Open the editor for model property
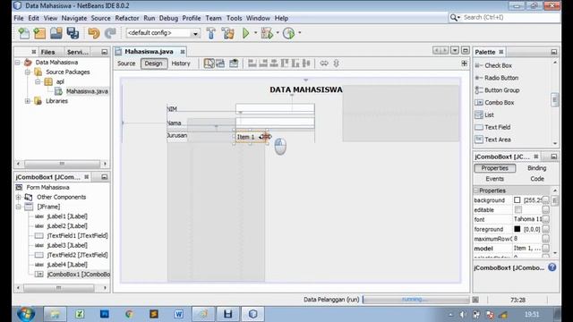573x322 pixels. (545, 249)
